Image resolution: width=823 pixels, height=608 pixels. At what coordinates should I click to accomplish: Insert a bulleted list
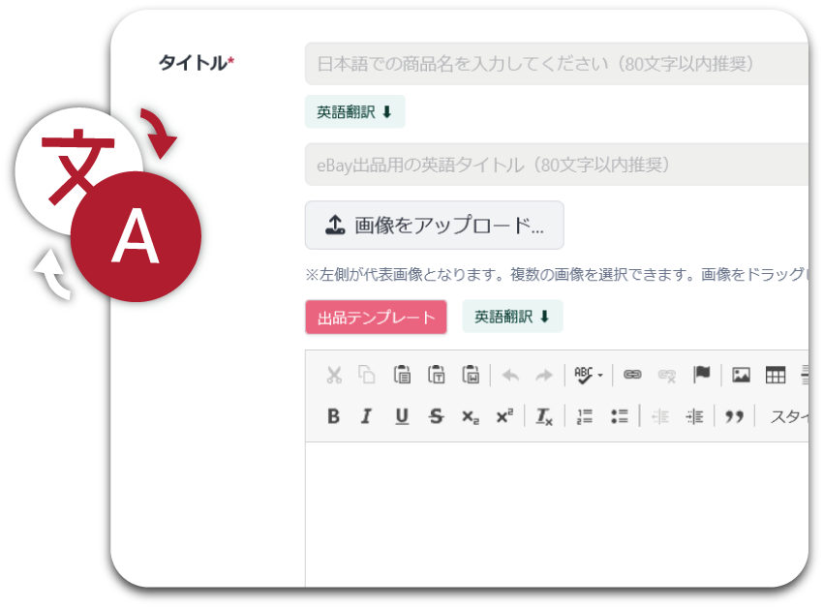(x=620, y=416)
